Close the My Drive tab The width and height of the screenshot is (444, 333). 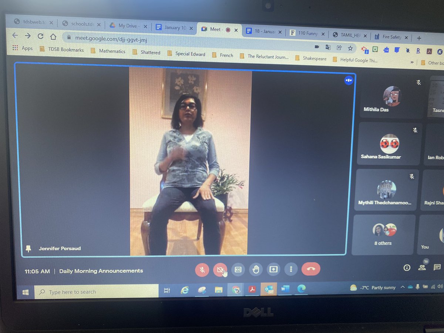click(x=145, y=27)
